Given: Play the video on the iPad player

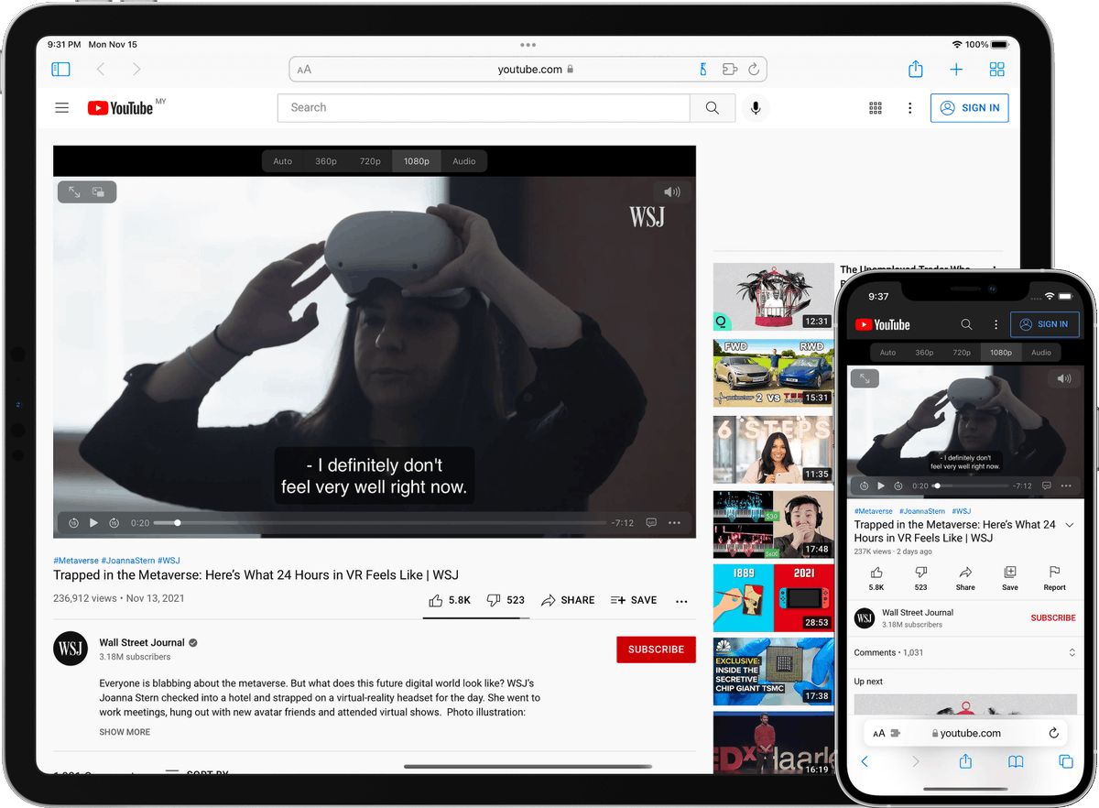Looking at the screenshot, I should (93, 523).
